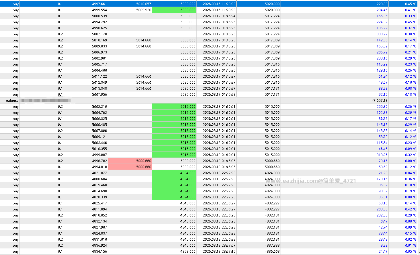Select the open price 4821.877
Screen dimensions: 420x255
point(99,173)
